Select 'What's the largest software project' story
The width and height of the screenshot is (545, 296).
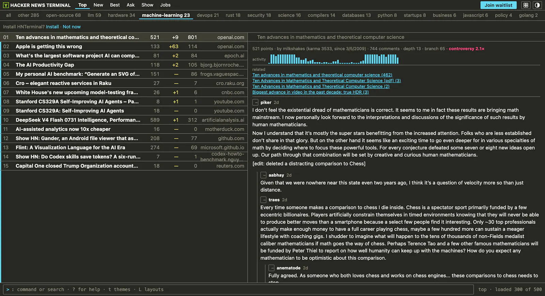(124, 56)
